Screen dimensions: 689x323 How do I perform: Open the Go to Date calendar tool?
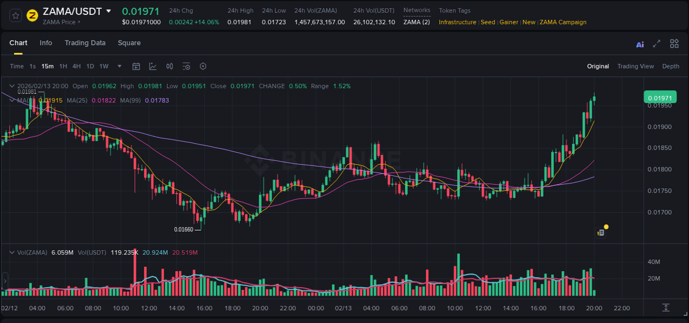point(136,66)
